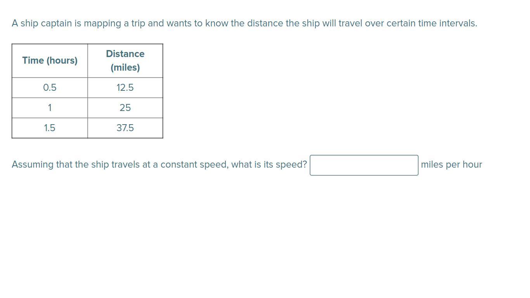Click the '(miles)' text in table header
Image resolution: width=530 pixels, height=298 pixels.
click(125, 68)
